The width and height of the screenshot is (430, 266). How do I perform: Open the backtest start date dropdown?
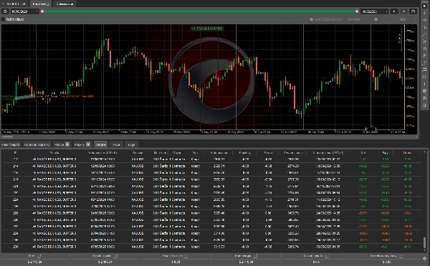tap(24, 11)
